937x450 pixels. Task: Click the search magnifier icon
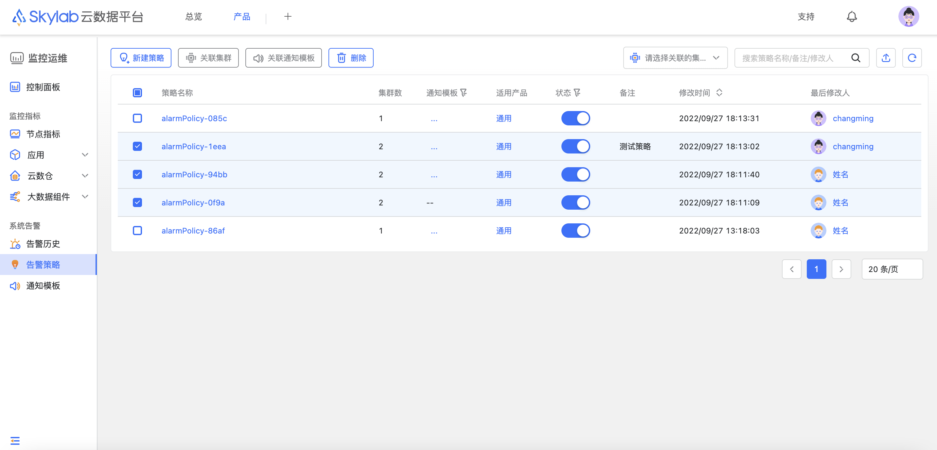pos(856,58)
